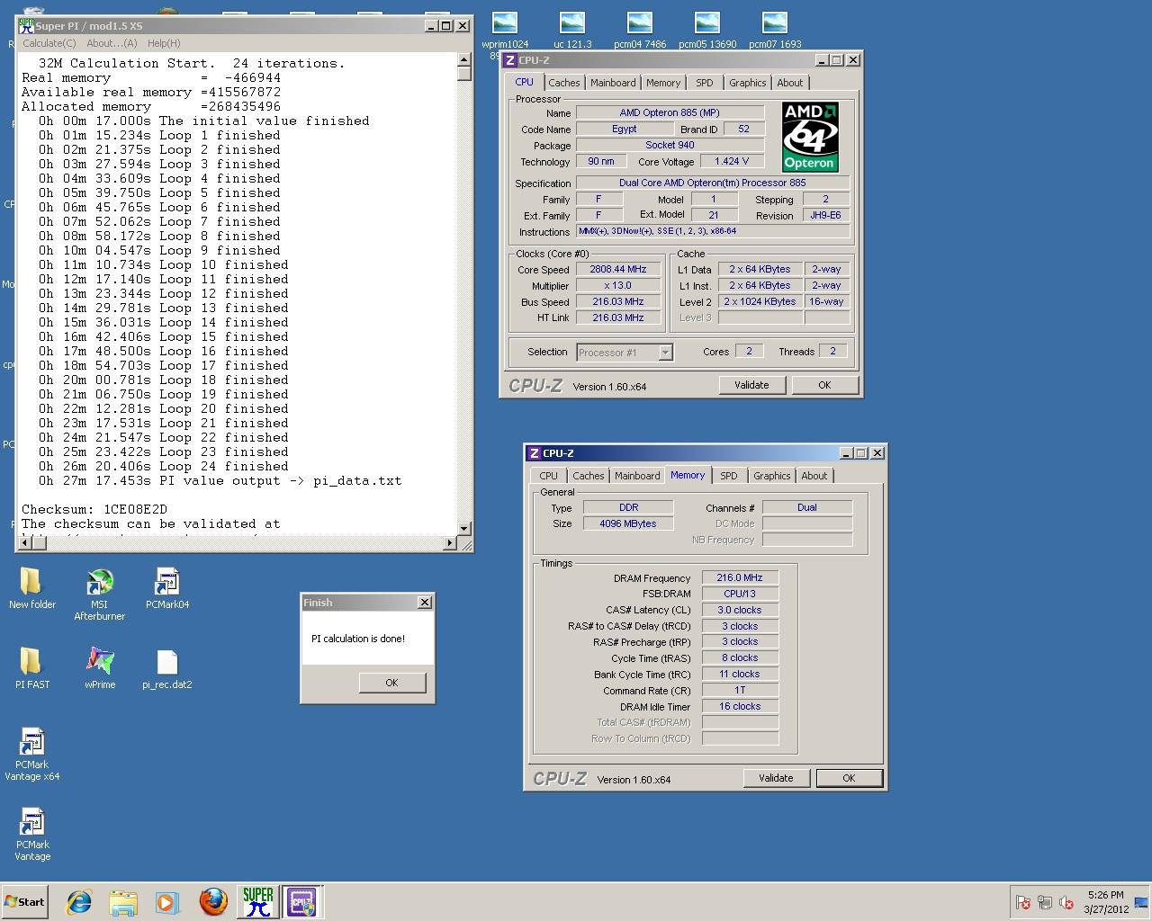Select the MSI Afterburner desktop icon
Screen dimensions: 1152x921
click(x=99, y=595)
